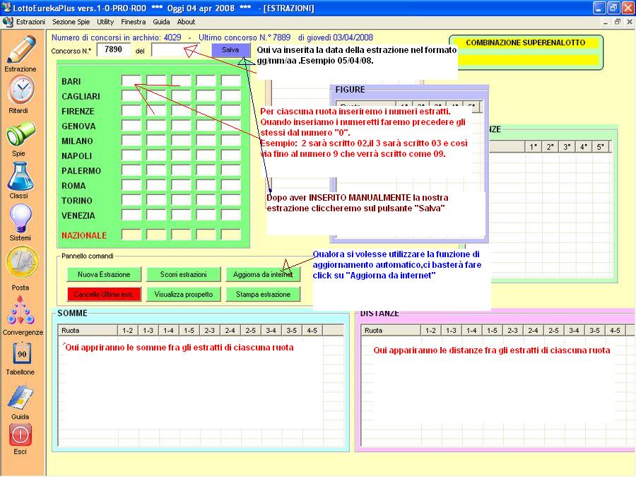
Task: Click the 3-4 column header in DISTANZE table
Action: 574,330
